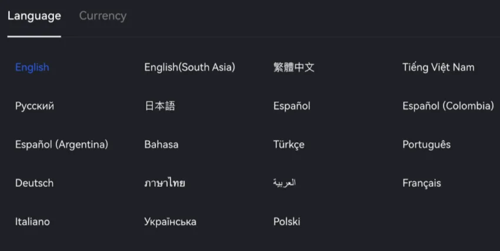The width and height of the screenshot is (500, 251).
Task: Switch language to Bahasa
Action: [161, 144]
